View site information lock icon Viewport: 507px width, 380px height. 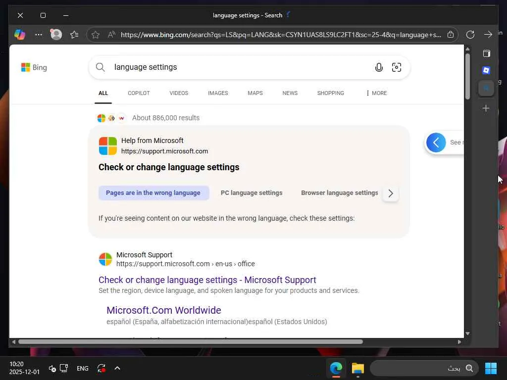click(x=451, y=35)
